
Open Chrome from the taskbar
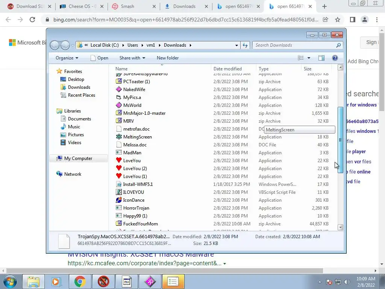80,281
